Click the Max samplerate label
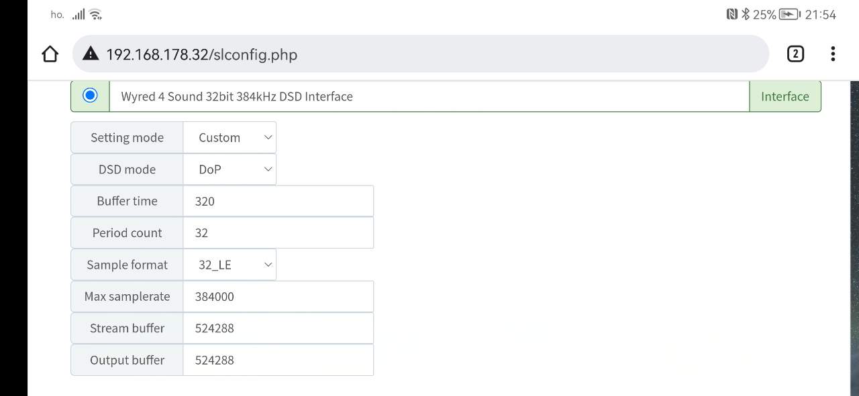Viewport: 859px width, 396px height. [x=127, y=296]
